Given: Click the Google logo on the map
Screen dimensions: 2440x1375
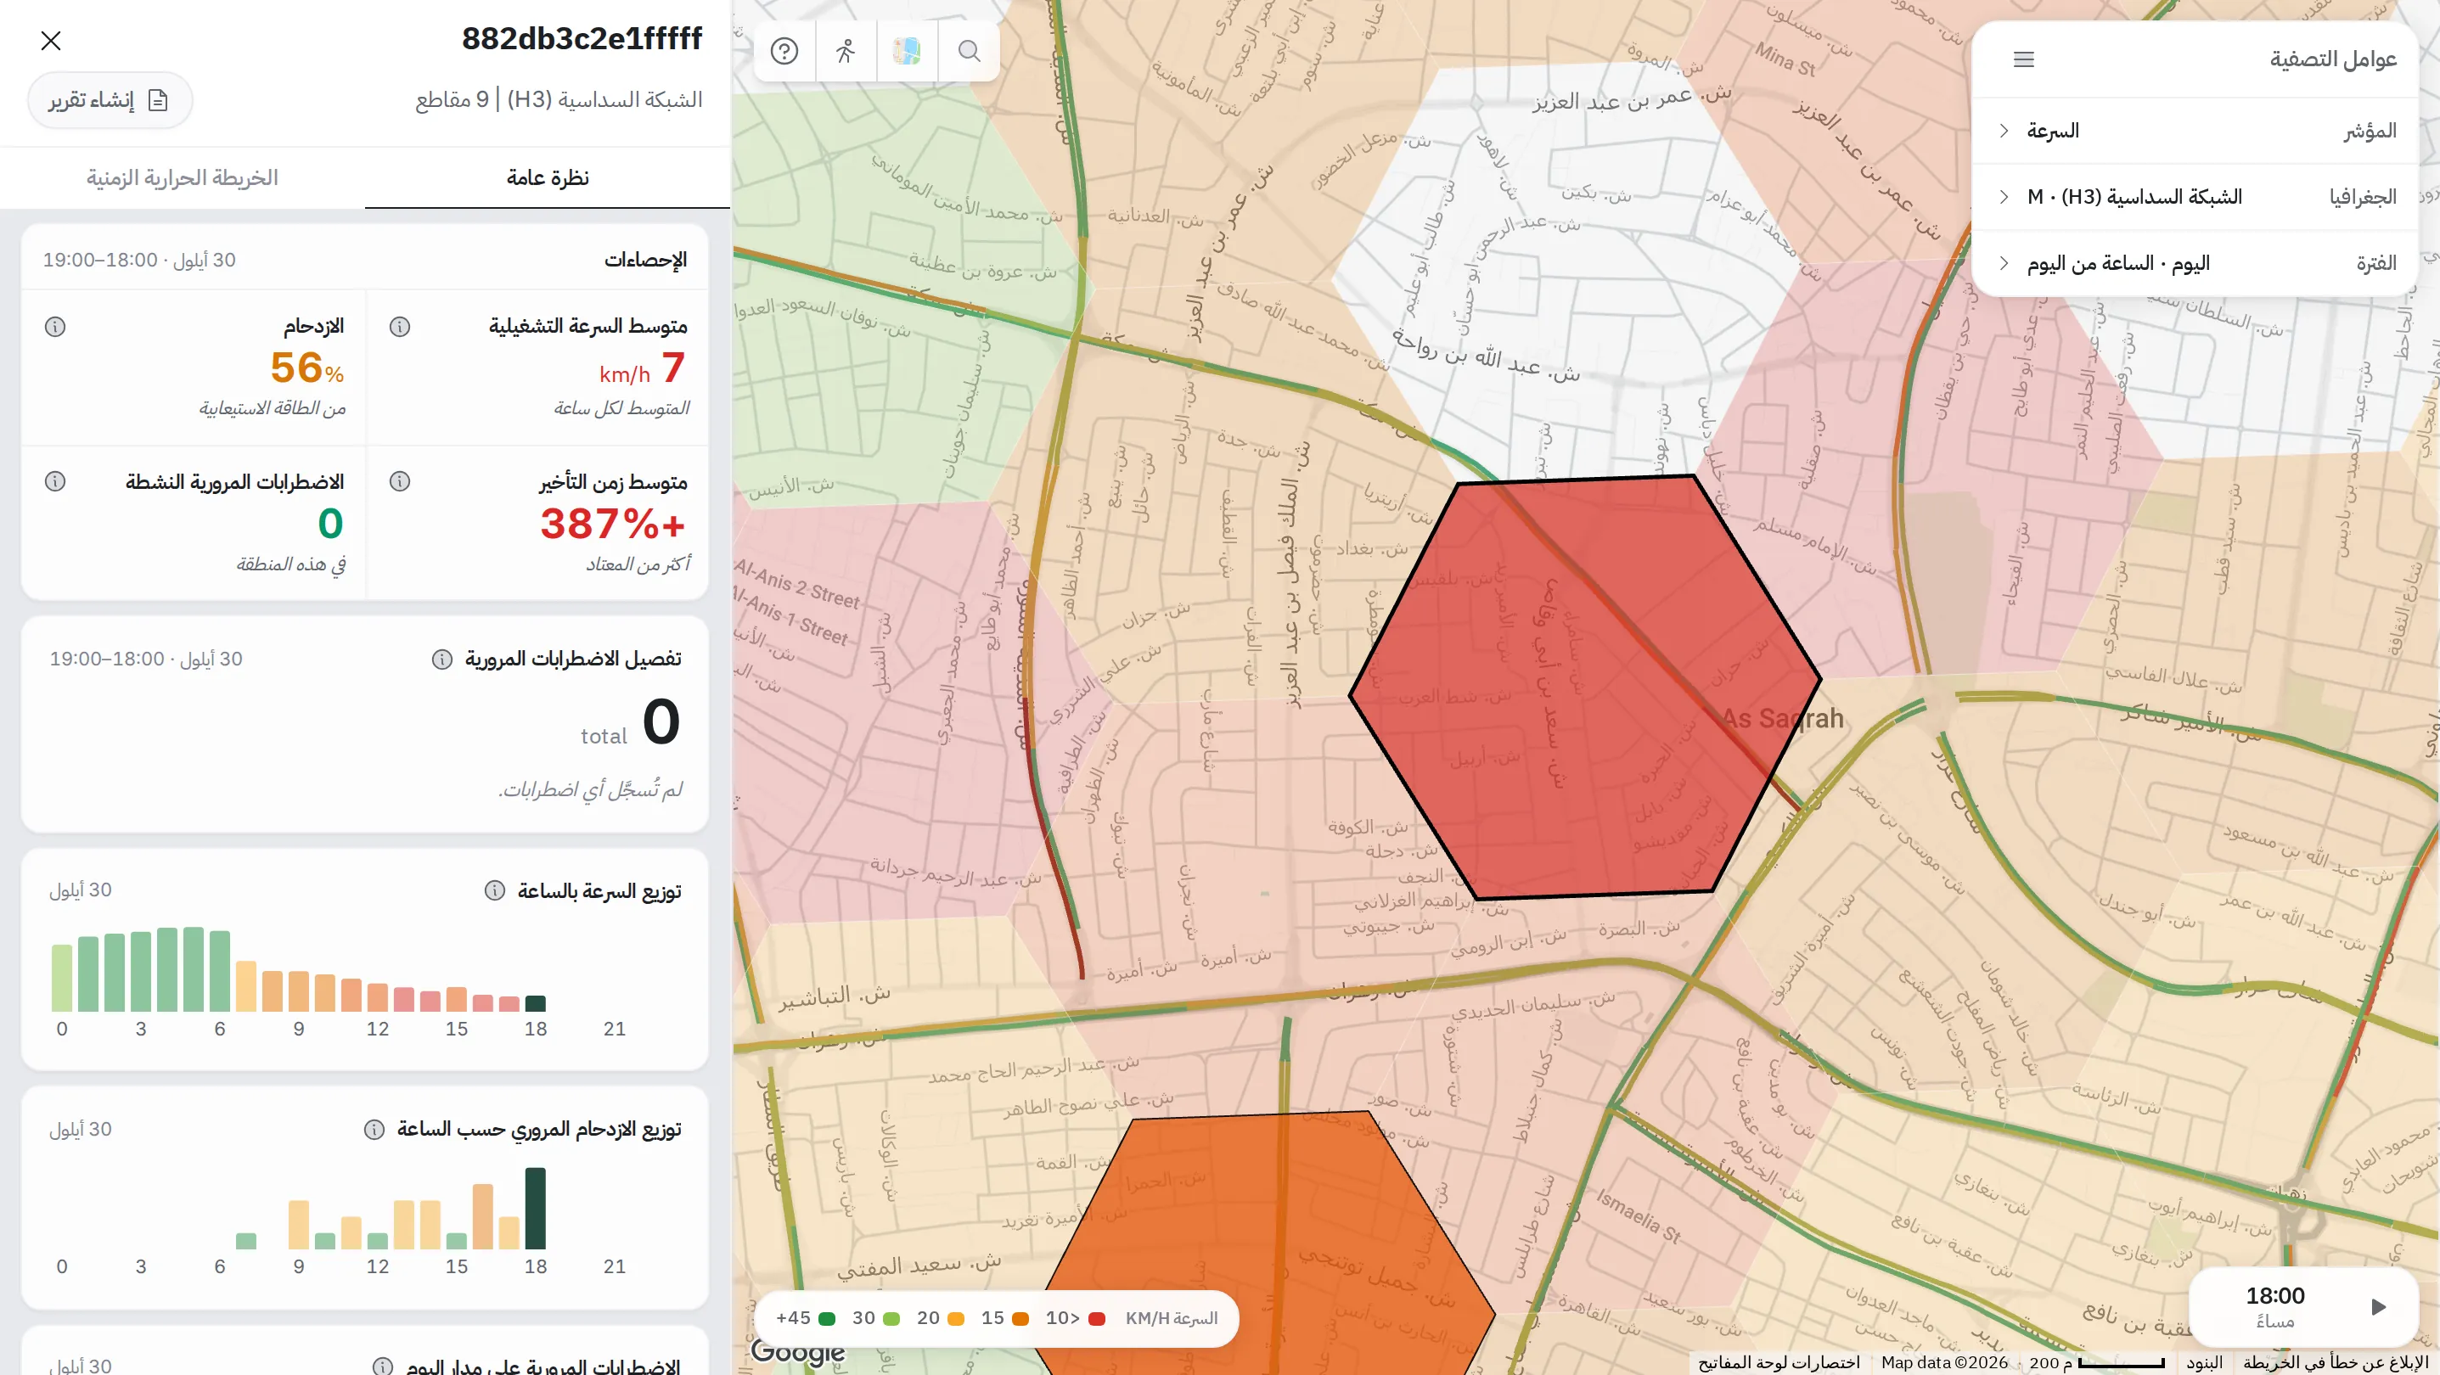Looking at the screenshot, I should tap(797, 1351).
